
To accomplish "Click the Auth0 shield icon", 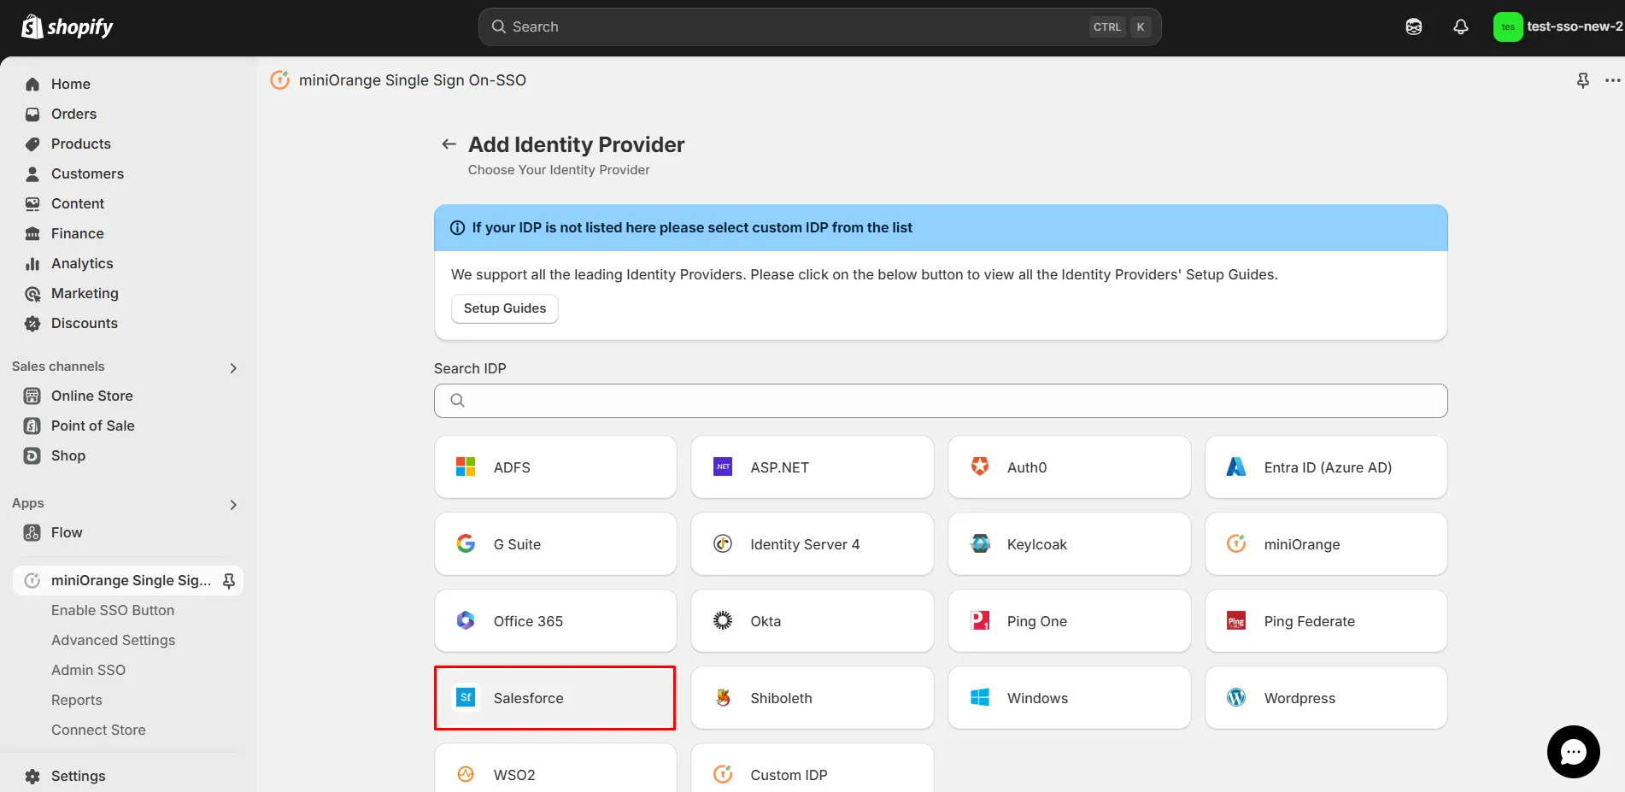I will click(x=980, y=466).
